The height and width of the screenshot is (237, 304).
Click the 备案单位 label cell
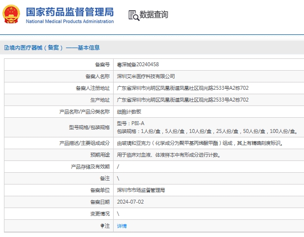click(x=59, y=190)
